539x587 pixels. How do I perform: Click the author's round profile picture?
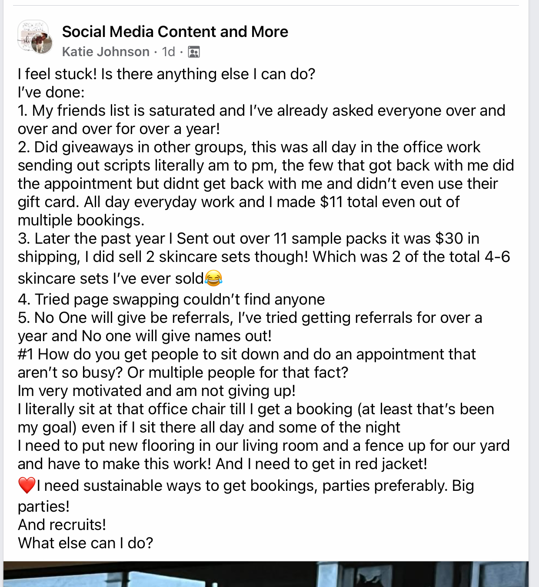point(42,43)
